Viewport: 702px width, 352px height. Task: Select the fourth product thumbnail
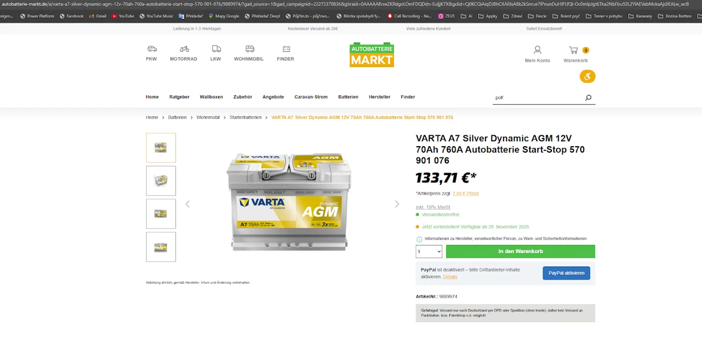point(161,247)
